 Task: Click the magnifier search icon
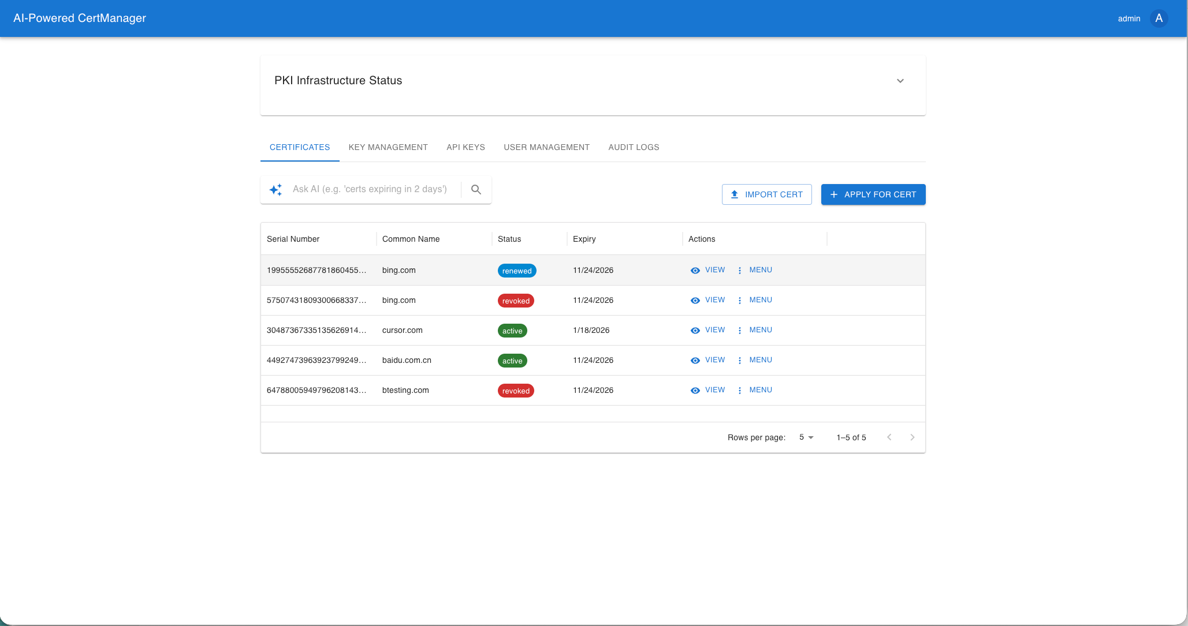click(476, 189)
